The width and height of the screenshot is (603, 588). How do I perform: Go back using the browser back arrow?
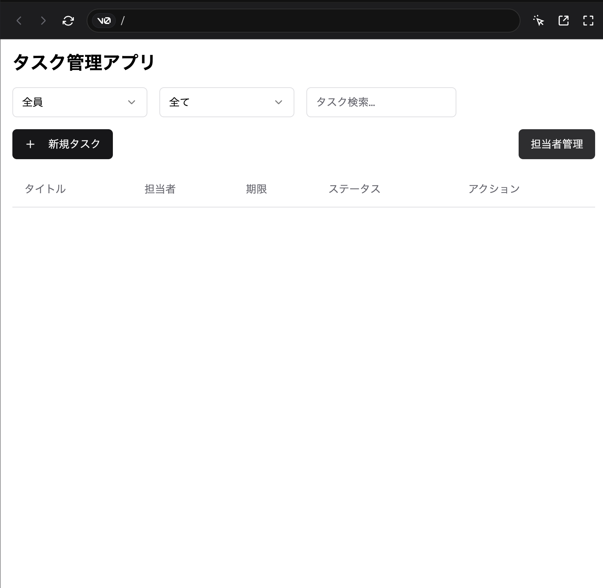click(x=19, y=21)
